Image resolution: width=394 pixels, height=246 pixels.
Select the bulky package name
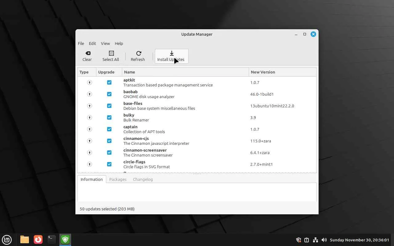pyautogui.click(x=129, y=115)
